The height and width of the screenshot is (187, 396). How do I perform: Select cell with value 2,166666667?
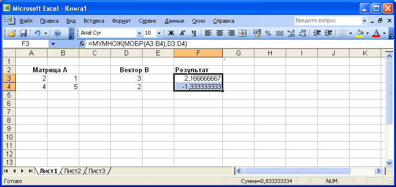[x=198, y=78]
